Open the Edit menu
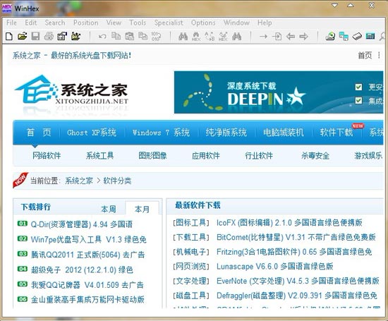388x321 pixels. (30, 23)
